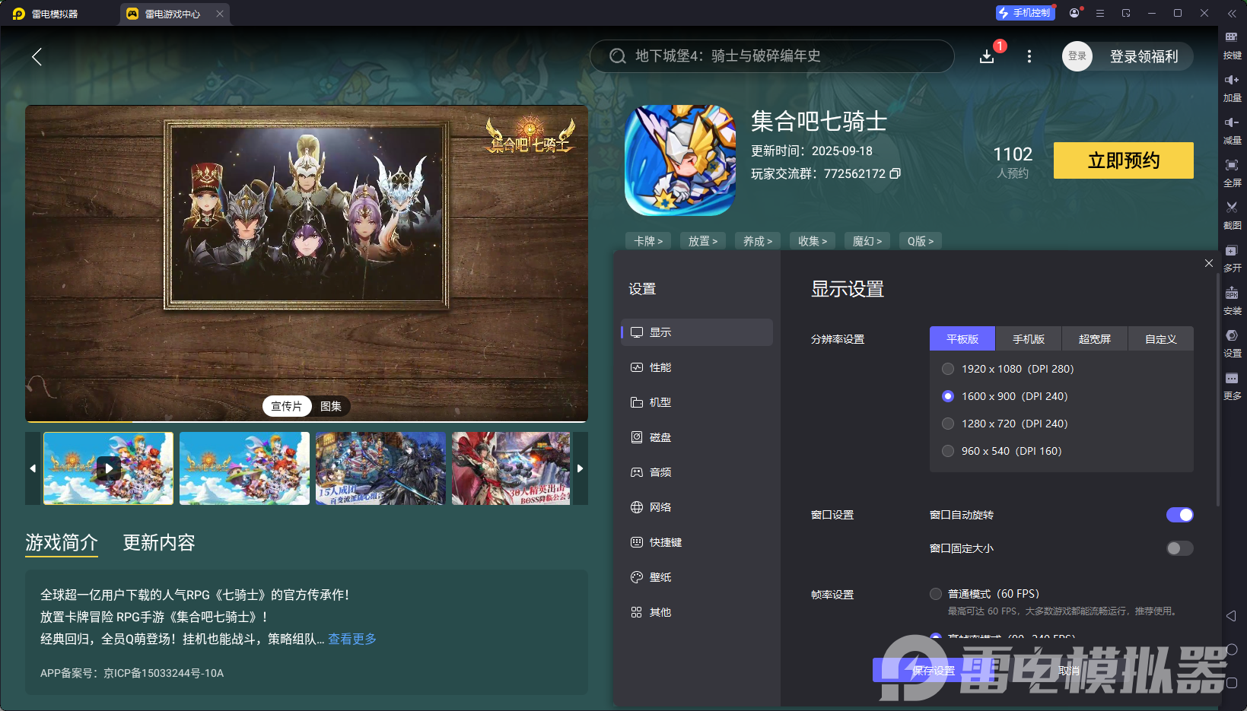Open the download manager icon
The height and width of the screenshot is (711, 1247).
(987, 56)
